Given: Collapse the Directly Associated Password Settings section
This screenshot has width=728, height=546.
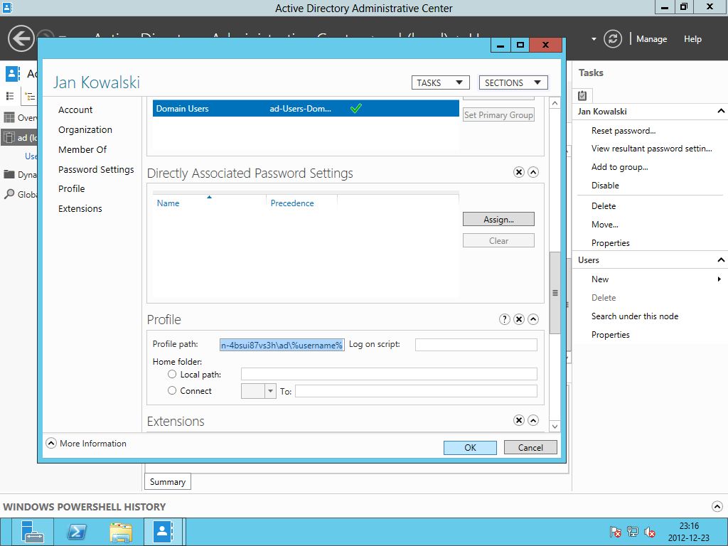Looking at the screenshot, I should [x=533, y=172].
